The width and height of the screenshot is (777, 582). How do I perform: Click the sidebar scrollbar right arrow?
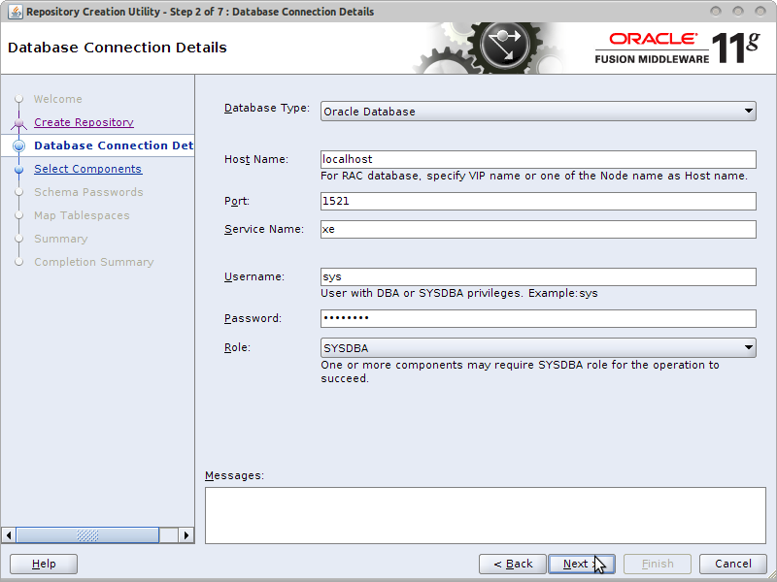tap(186, 535)
